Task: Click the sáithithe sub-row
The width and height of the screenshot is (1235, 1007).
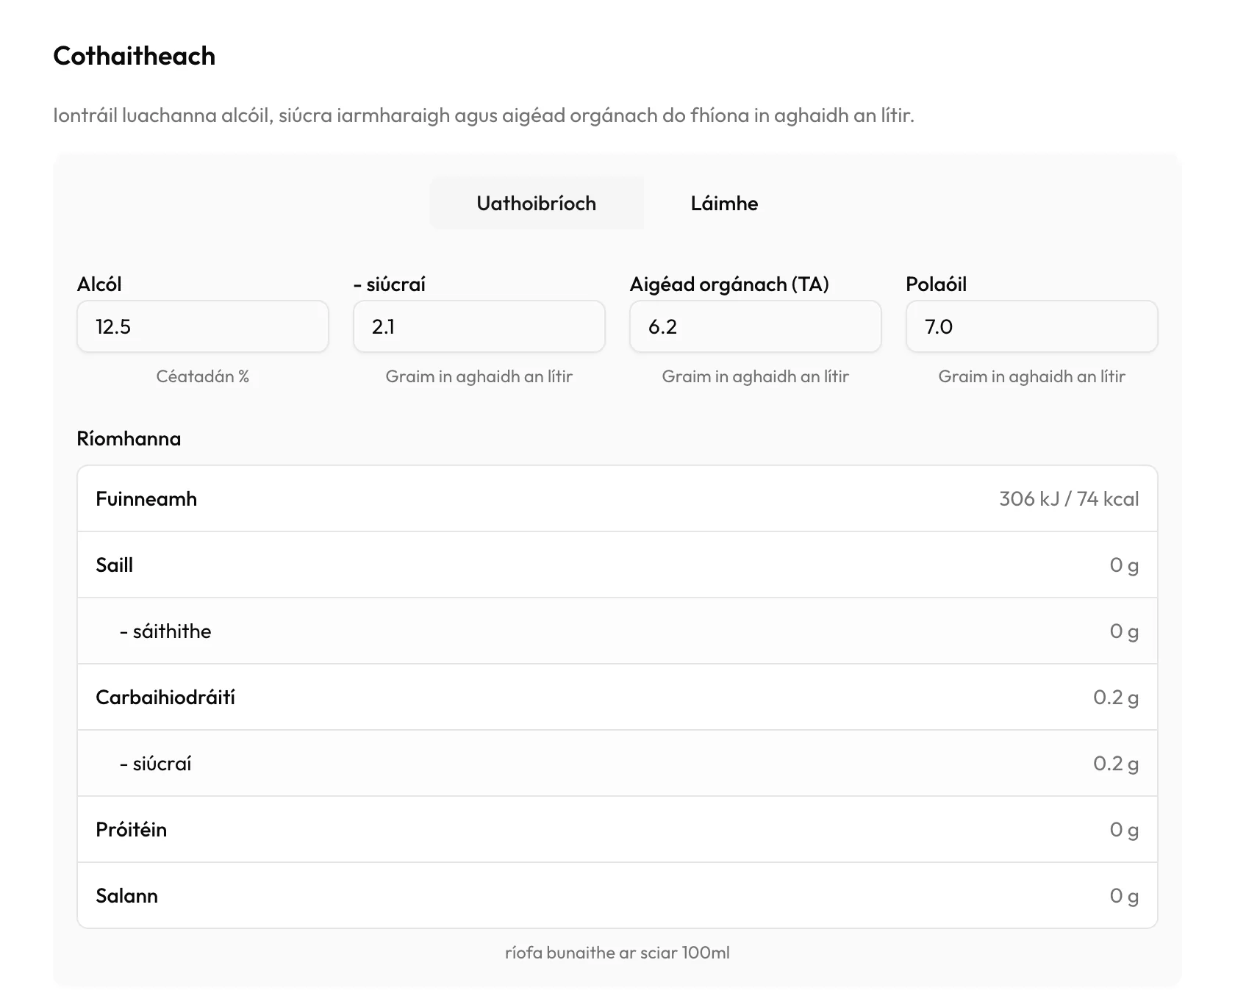Action: pyautogui.click(x=617, y=631)
